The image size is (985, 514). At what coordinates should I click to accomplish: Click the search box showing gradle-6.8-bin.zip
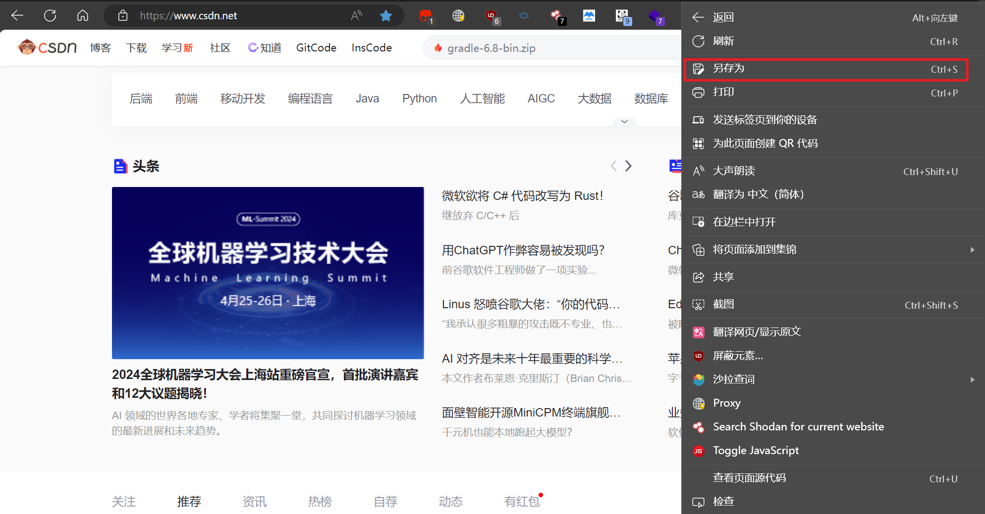coord(552,48)
